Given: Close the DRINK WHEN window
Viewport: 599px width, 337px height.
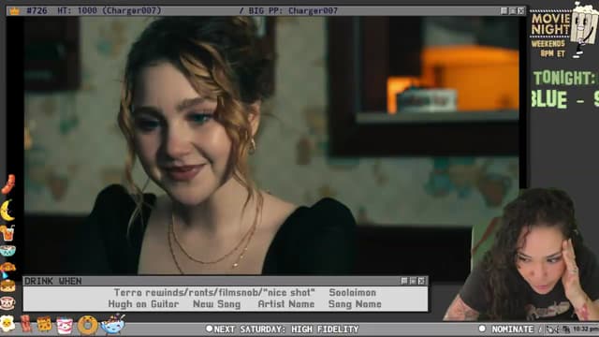Looking at the screenshot, I should coord(421,281).
